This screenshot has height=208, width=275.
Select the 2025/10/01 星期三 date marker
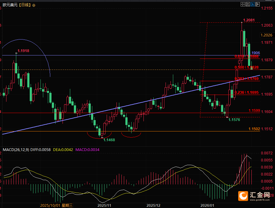tap(56, 205)
